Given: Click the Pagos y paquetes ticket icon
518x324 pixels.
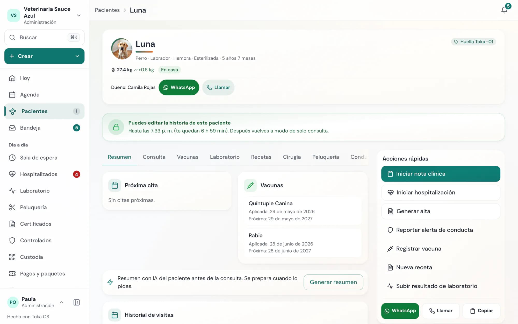Looking at the screenshot, I should click(x=12, y=274).
